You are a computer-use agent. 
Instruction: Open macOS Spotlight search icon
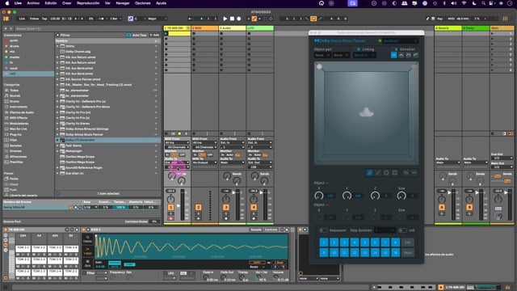(x=483, y=3)
